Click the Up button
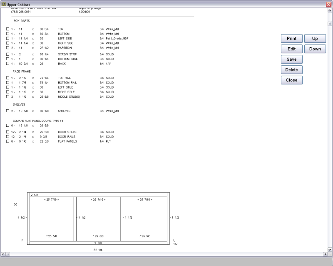Image resolution: width=333 pixels, height=266 pixels. tap(315, 39)
